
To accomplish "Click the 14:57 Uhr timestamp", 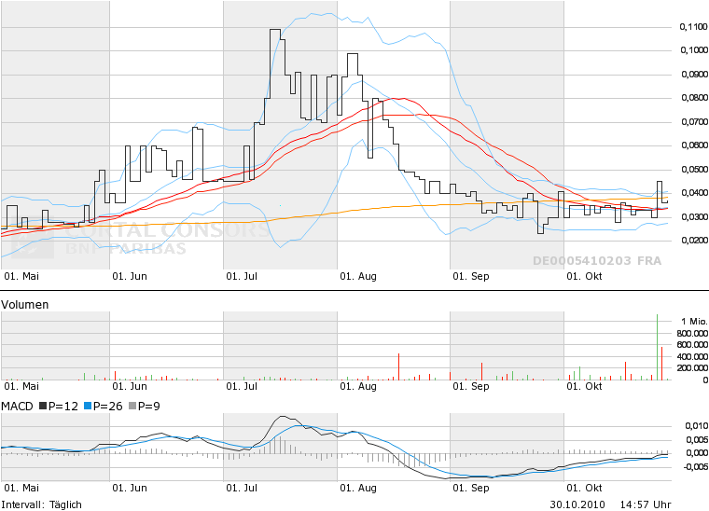I will 649,504.
